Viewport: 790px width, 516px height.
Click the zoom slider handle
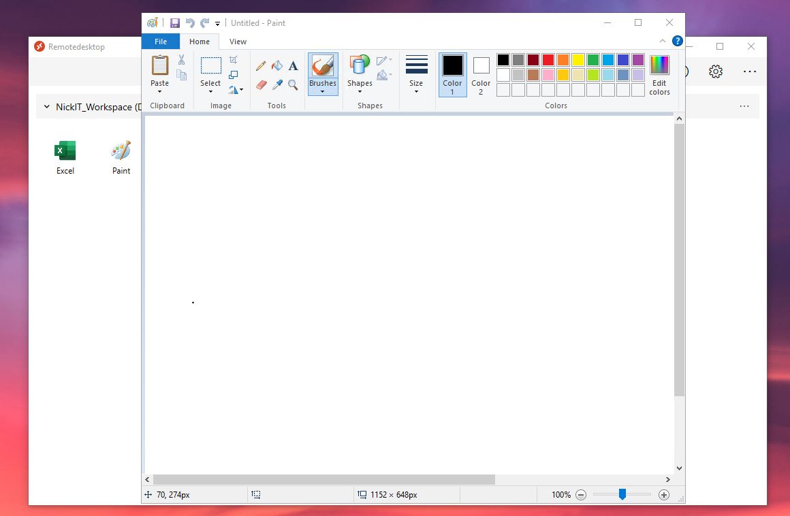pyautogui.click(x=622, y=494)
